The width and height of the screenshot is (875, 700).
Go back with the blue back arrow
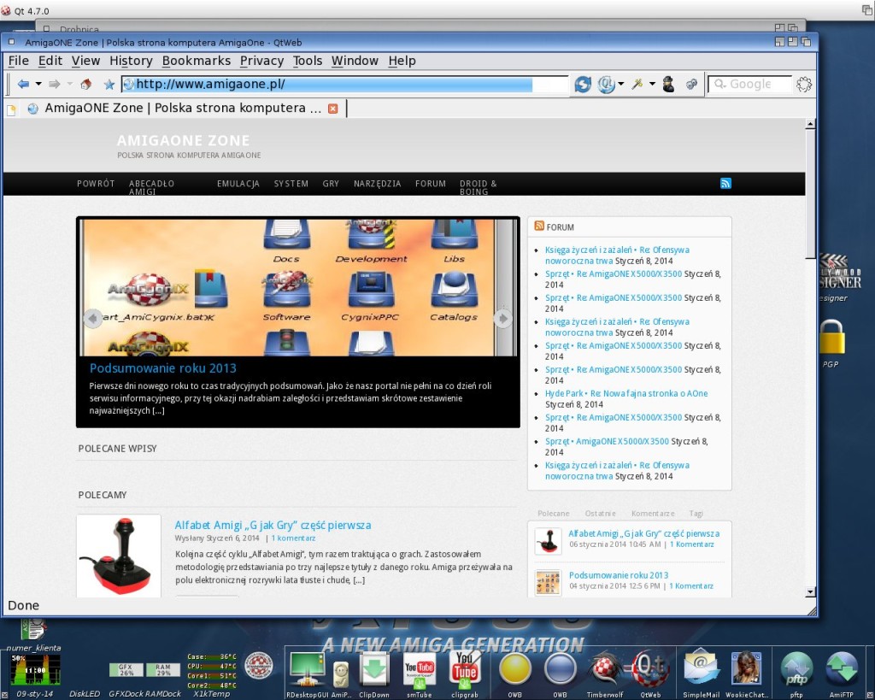[23, 85]
